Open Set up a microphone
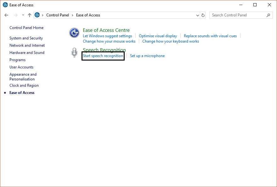Screen dimensions: 277x187 [147, 56]
